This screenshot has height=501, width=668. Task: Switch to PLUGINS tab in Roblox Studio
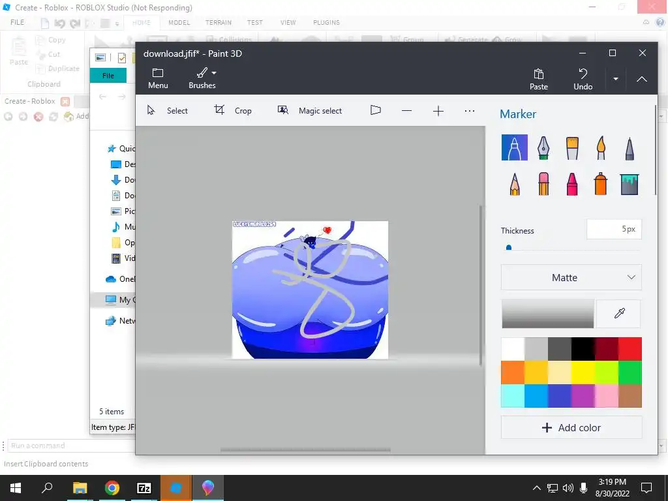[326, 23]
